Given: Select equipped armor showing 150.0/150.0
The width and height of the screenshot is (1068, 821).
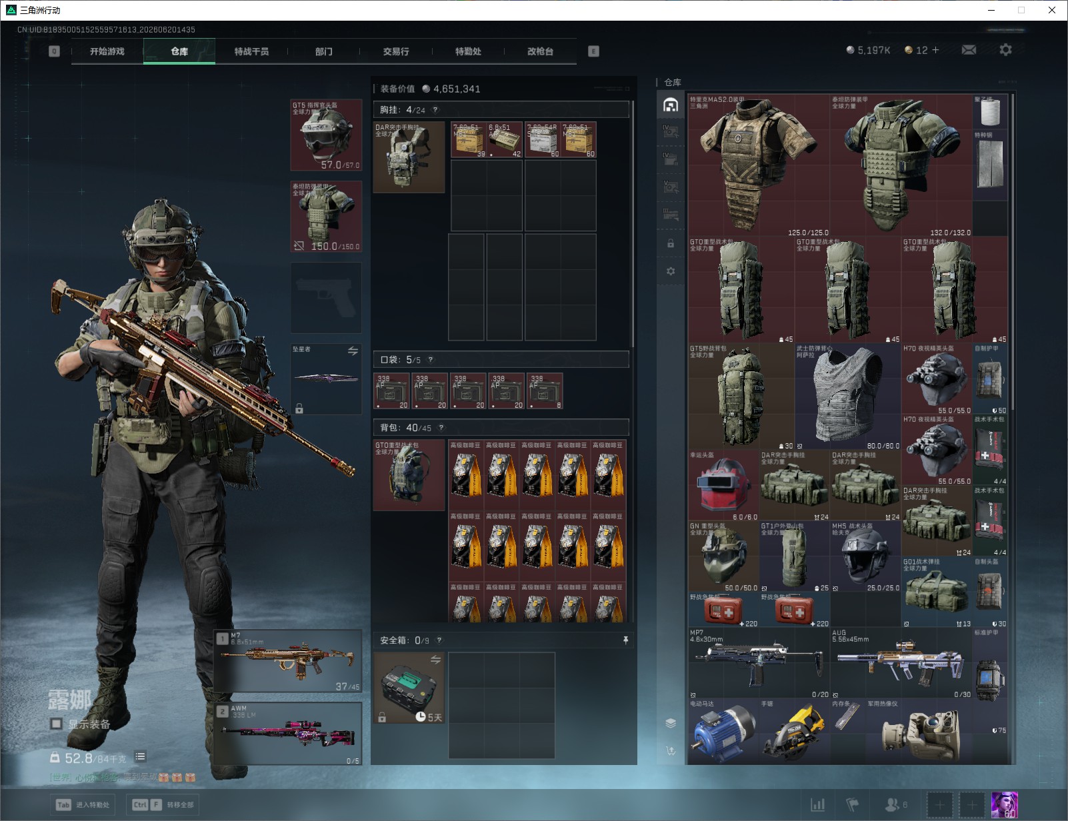Looking at the screenshot, I should 326,217.
